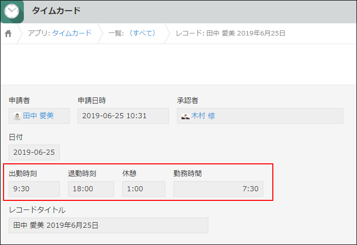Image resolution: width=357 pixels, height=245 pixels.
Task: Click 田中 愛美's avatar icon
Action: [17, 116]
